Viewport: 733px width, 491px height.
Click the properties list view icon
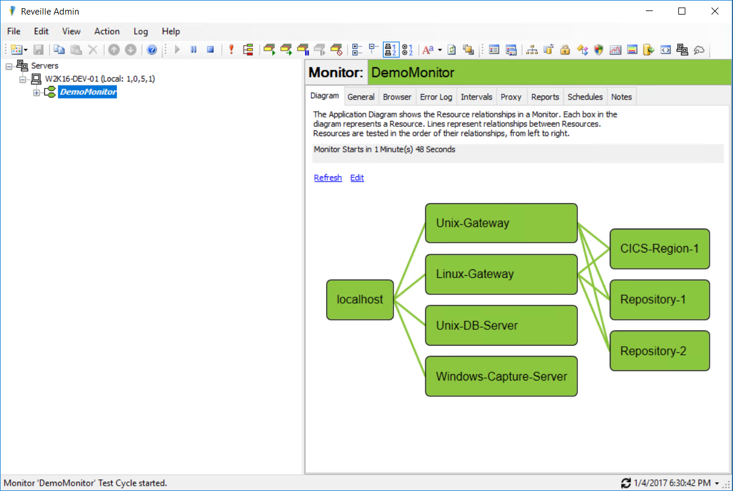(494, 50)
